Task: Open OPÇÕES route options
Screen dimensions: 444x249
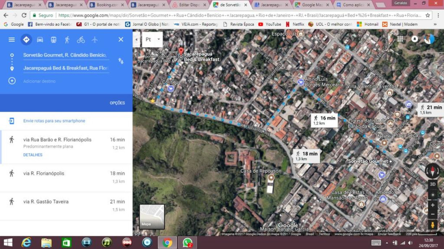Action: pyautogui.click(x=117, y=103)
